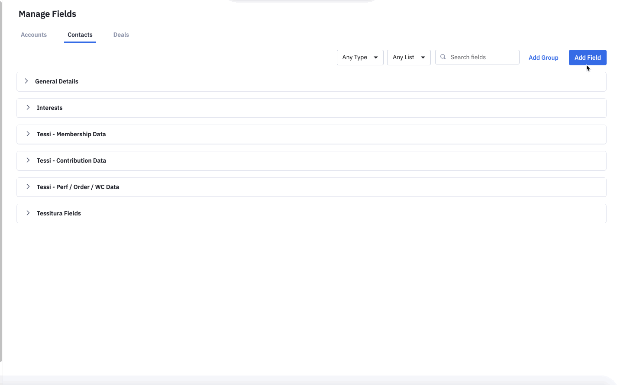Screen dimensions: 617x385
Task: Expand the Tessitura Fields group chevron
Action: pyautogui.click(x=28, y=213)
